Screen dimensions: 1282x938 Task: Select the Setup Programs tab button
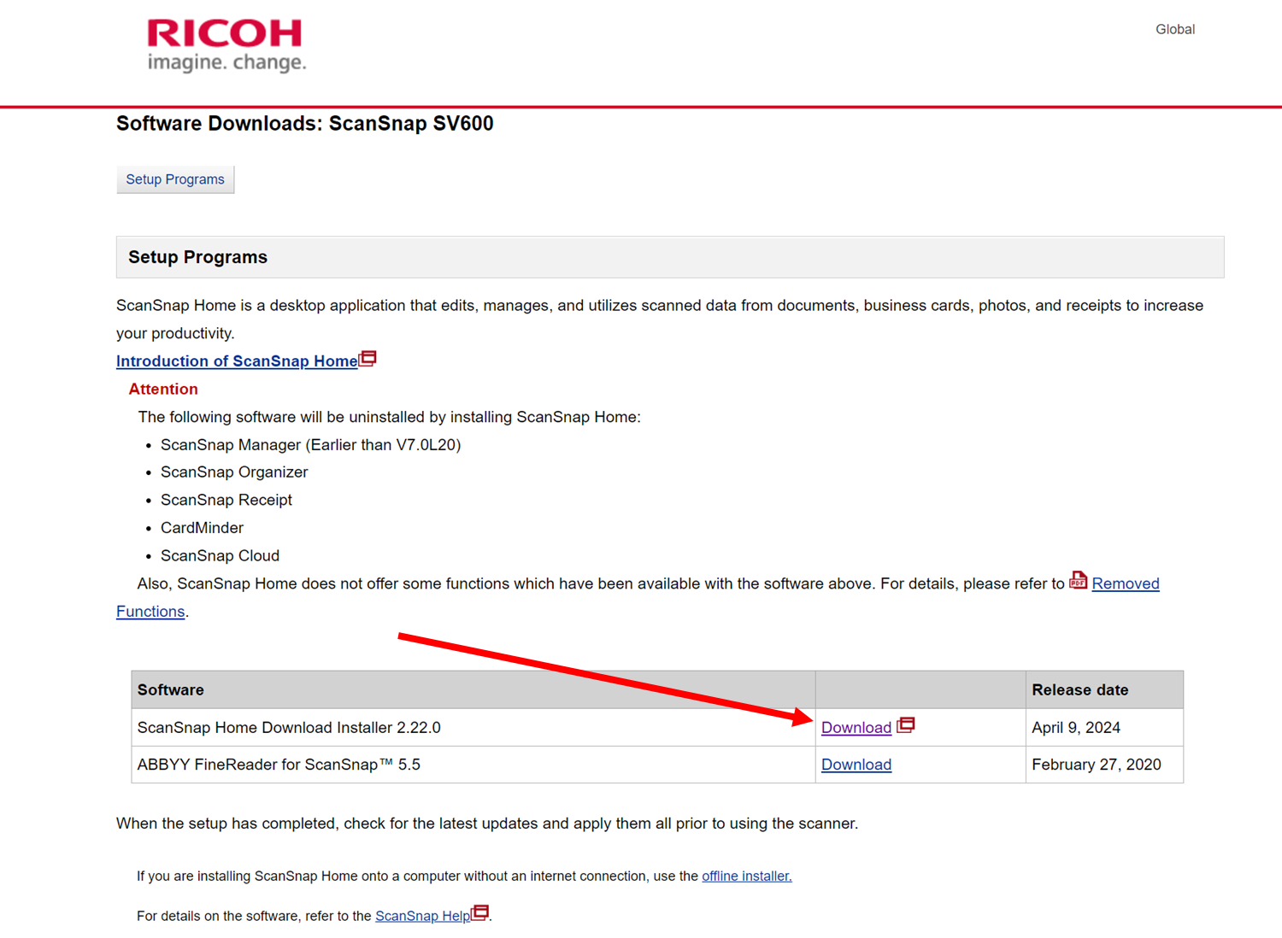click(x=175, y=179)
